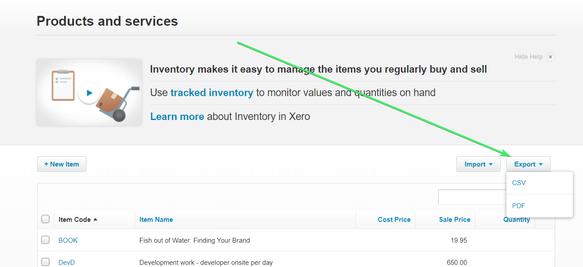This screenshot has height=267, width=583.
Task: Open the tracked inventory link
Action: pos(212,93)
